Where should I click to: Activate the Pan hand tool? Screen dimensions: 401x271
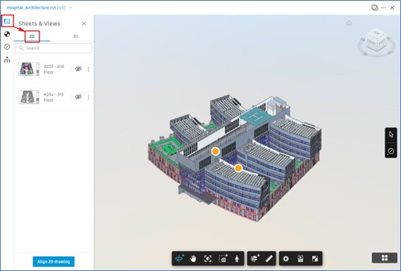(193, 259)
